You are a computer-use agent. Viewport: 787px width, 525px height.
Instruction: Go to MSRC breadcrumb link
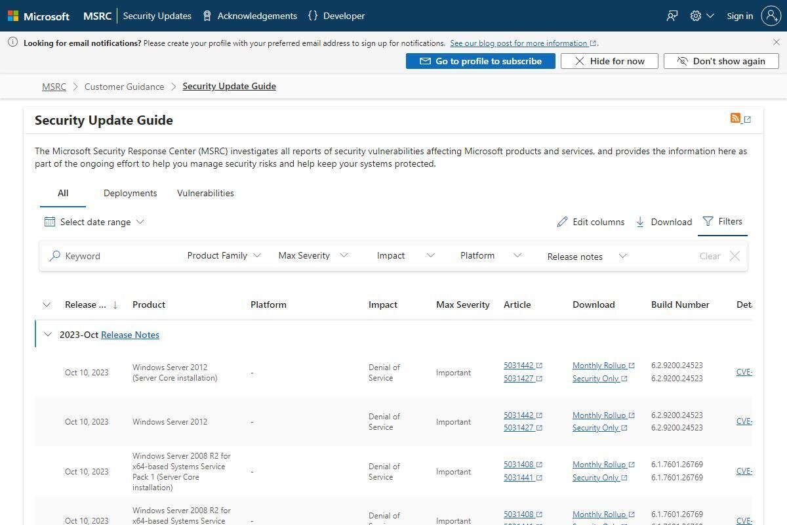54,87
